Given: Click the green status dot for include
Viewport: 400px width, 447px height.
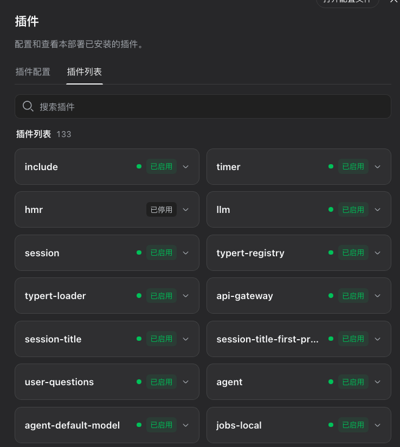Looking at the screenshot, I should (x=139, y=166).
